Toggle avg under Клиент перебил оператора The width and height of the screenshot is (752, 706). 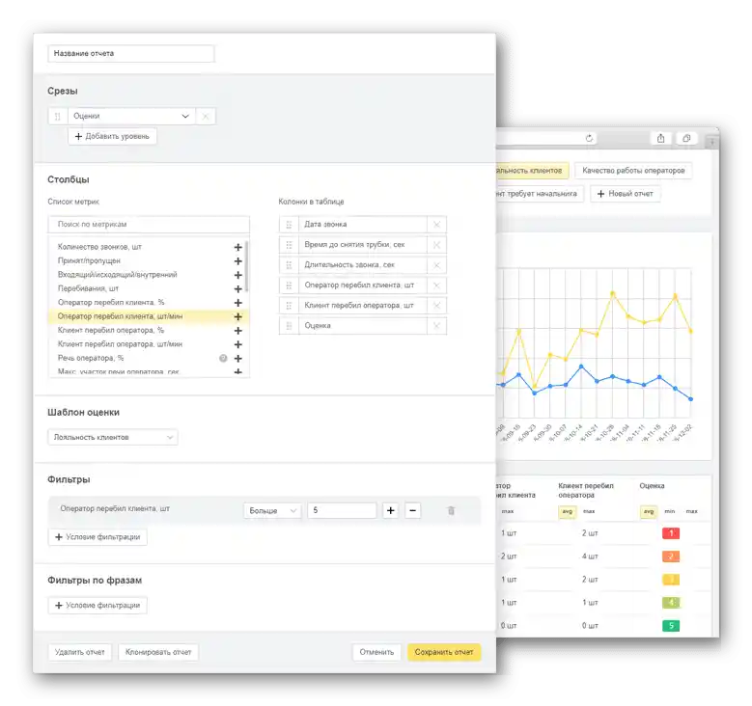(x=567, y=512)
